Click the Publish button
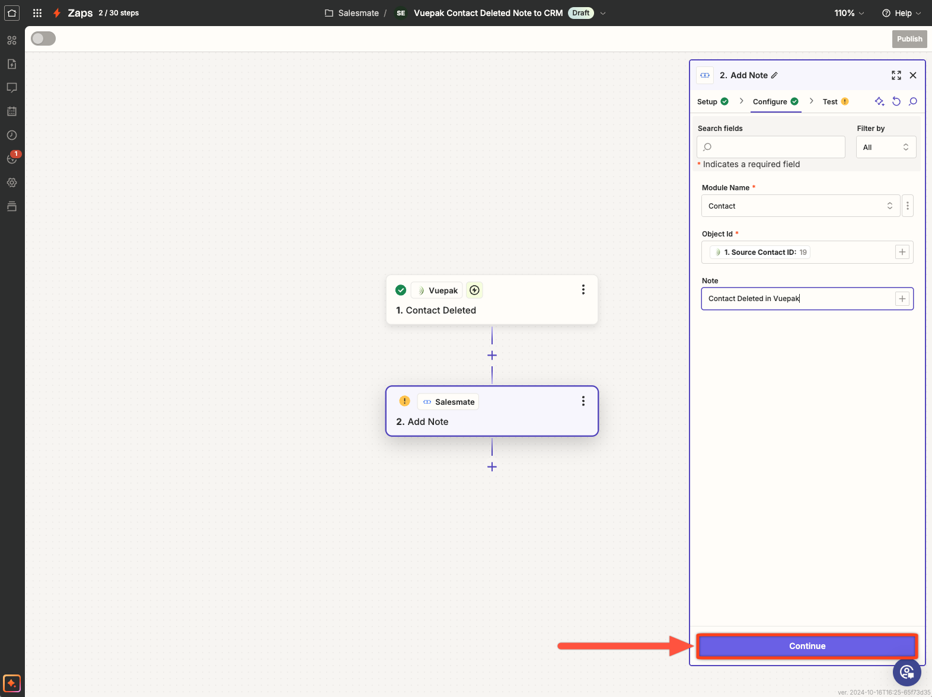This screenshot has width=932, height=697. pos(909,39)
